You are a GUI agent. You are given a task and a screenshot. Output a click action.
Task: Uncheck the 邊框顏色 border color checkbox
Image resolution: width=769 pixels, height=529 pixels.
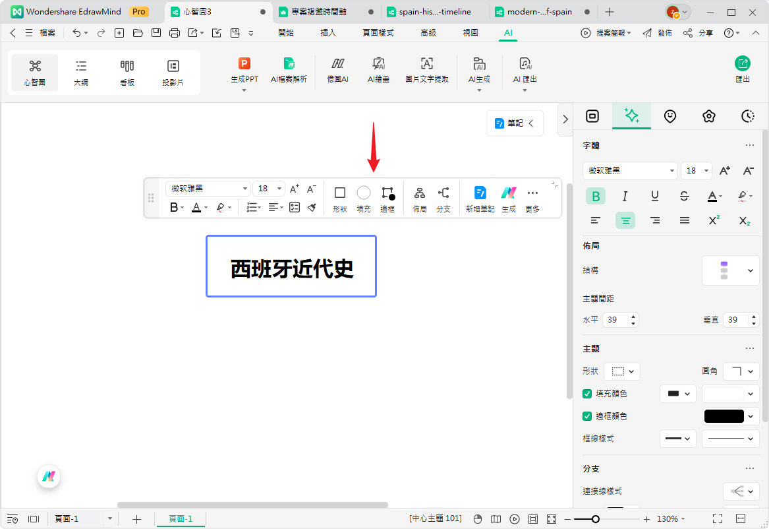click(586, 416)
